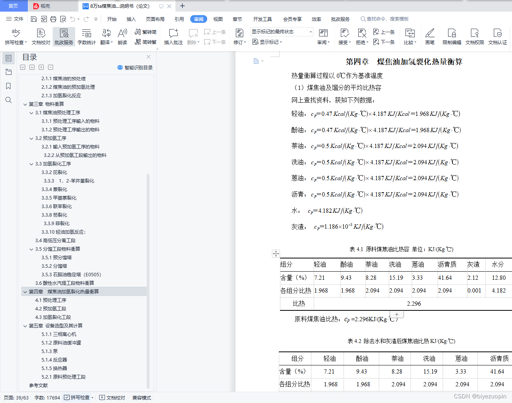This screenshot has width=512, height=403.
Task: Click the table move handle icon
Action: click(276, 253)
